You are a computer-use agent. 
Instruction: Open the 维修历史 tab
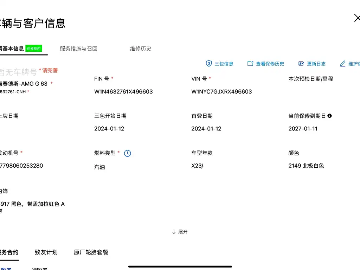click(x=141, y=49)
